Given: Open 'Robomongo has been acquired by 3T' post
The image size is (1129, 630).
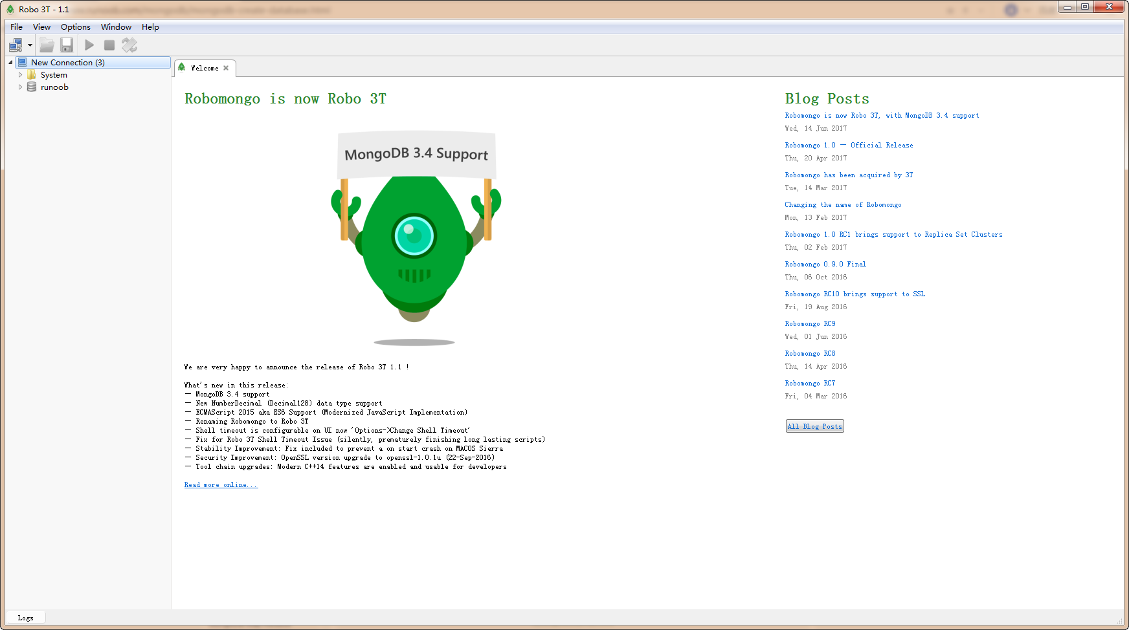Looking at the screenshot, I should coord(849,175).
